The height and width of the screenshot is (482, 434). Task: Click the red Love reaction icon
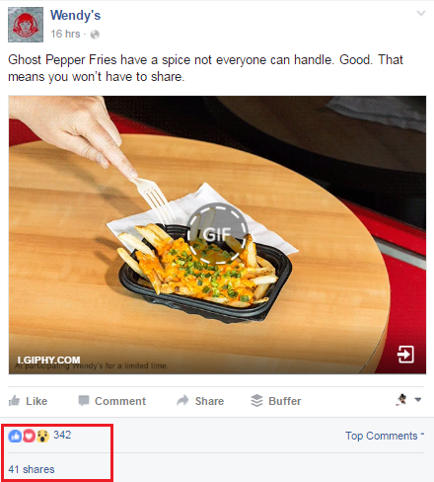[x=29, y=436]
